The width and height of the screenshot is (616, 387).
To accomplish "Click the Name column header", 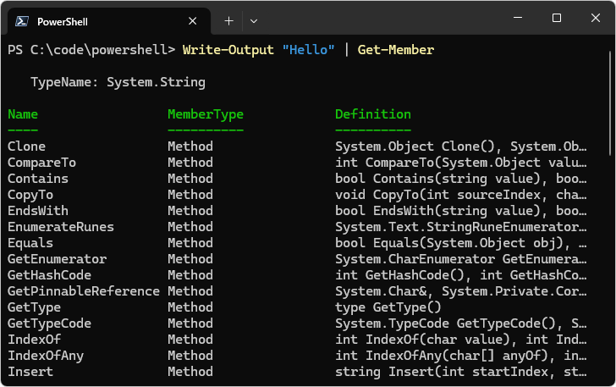I will point(23,114).
